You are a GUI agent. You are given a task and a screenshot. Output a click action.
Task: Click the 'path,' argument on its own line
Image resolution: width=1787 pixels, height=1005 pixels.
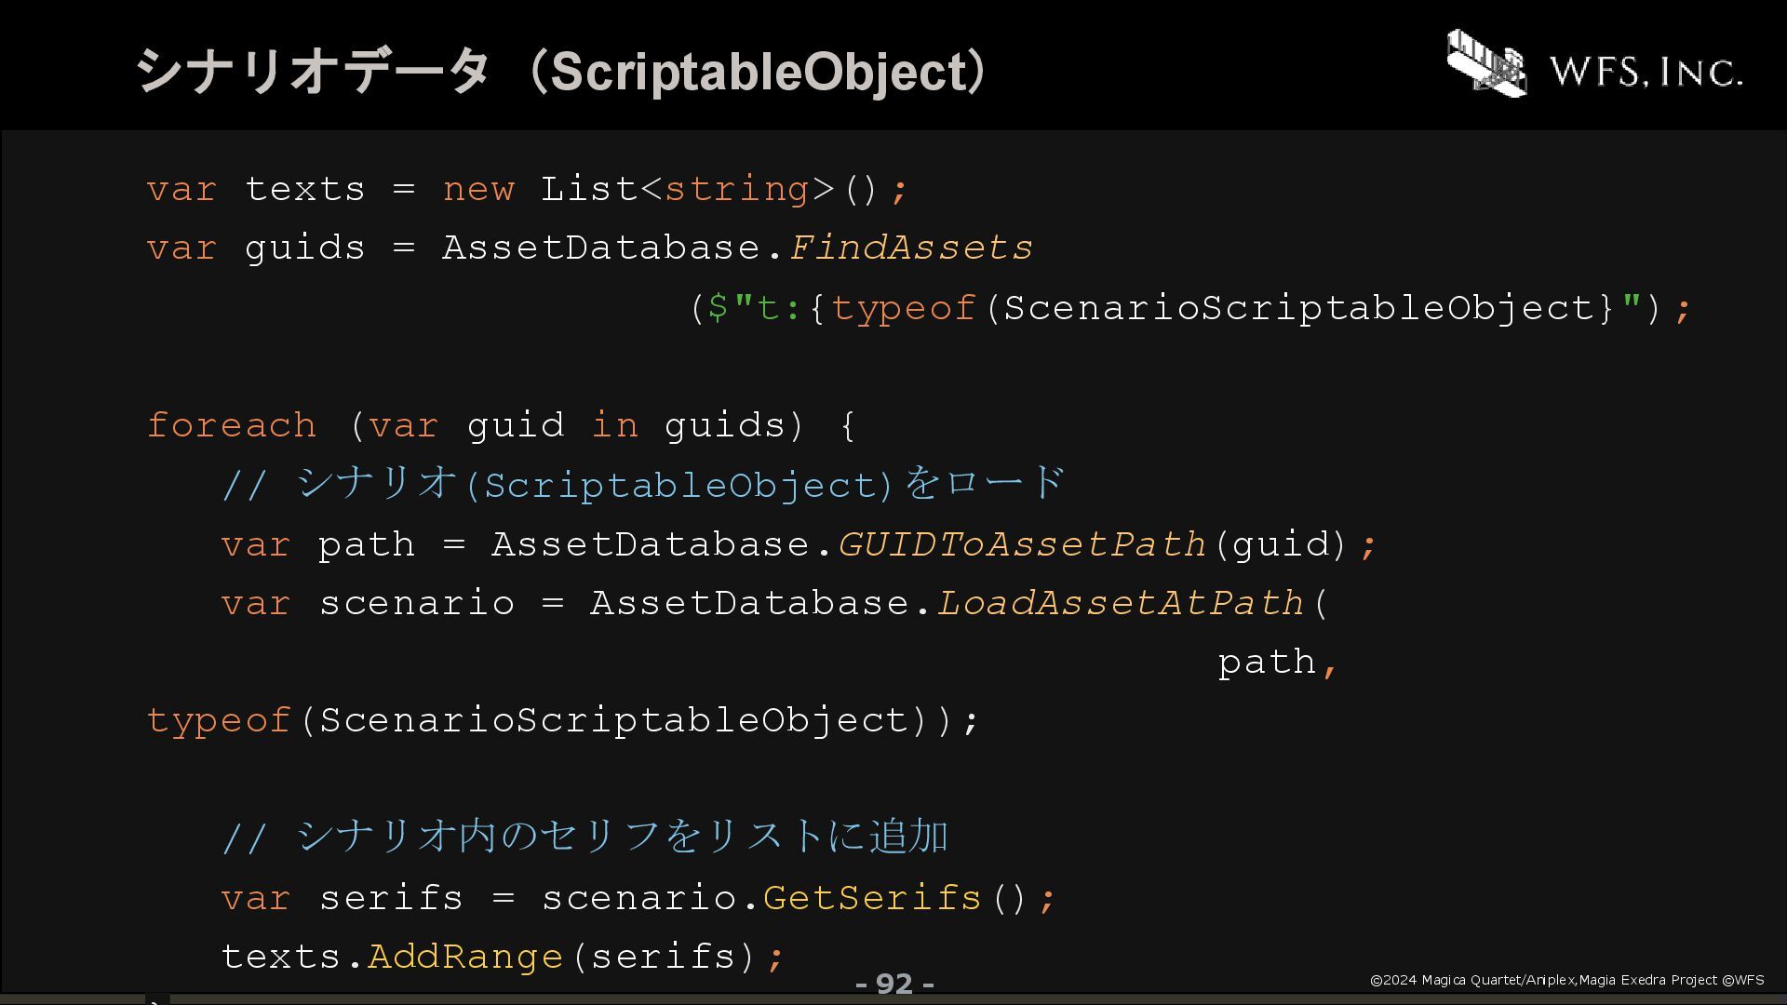pyautogui.click(x=1278, y=663)
